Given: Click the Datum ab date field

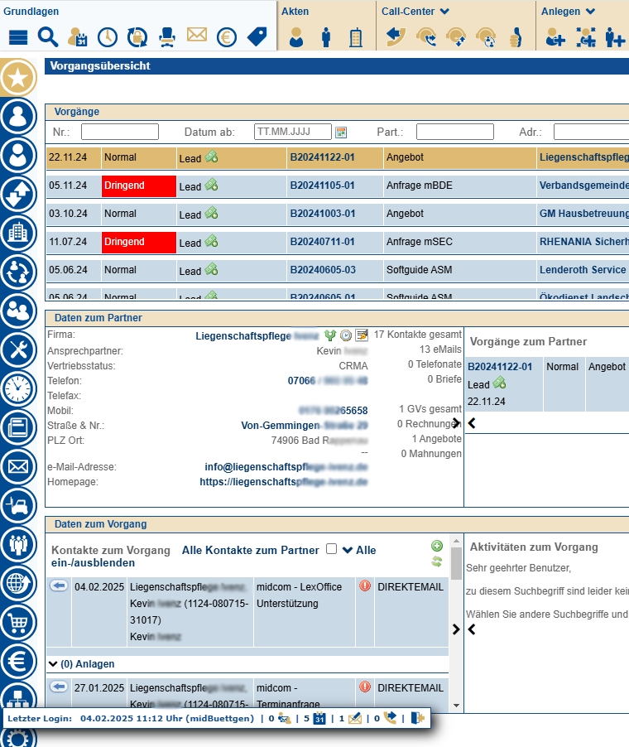Looking at the screenshot, I should 293,132.
